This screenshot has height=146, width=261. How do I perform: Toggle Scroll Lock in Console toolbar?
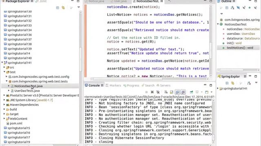coord(172,92)
